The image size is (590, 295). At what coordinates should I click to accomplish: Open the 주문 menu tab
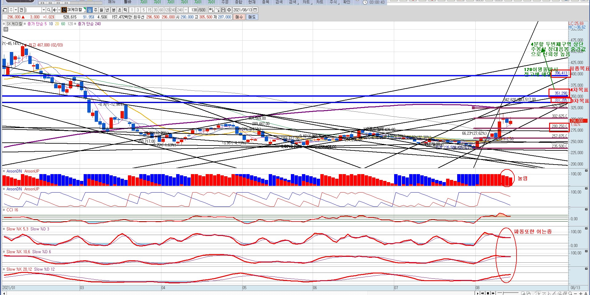coord(225,2)
